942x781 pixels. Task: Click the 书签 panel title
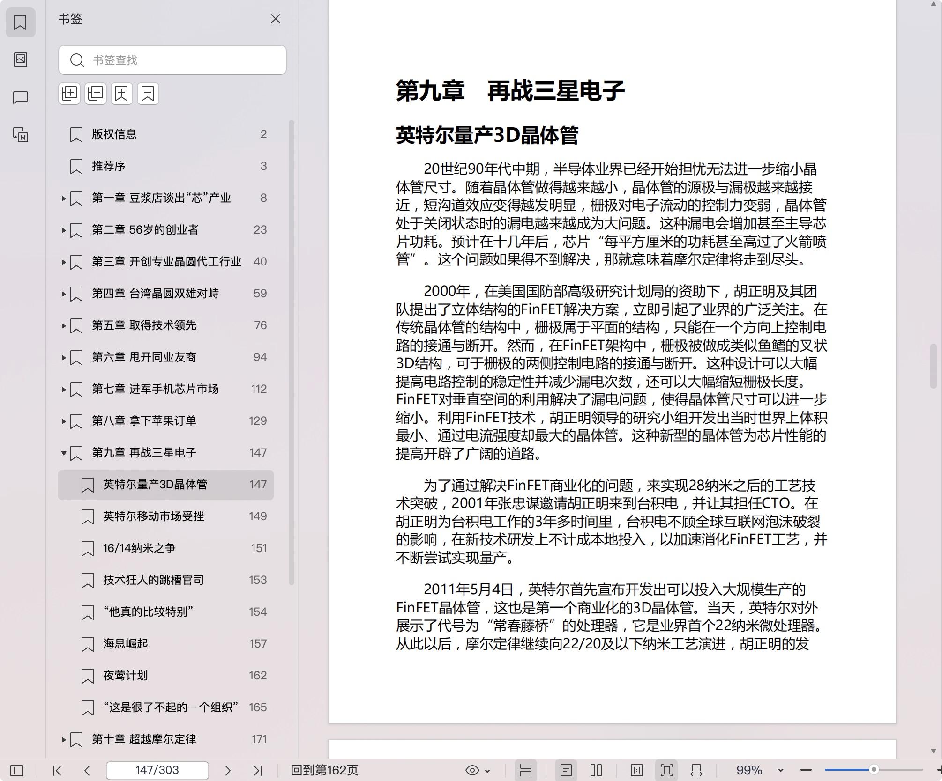point(70,19)
